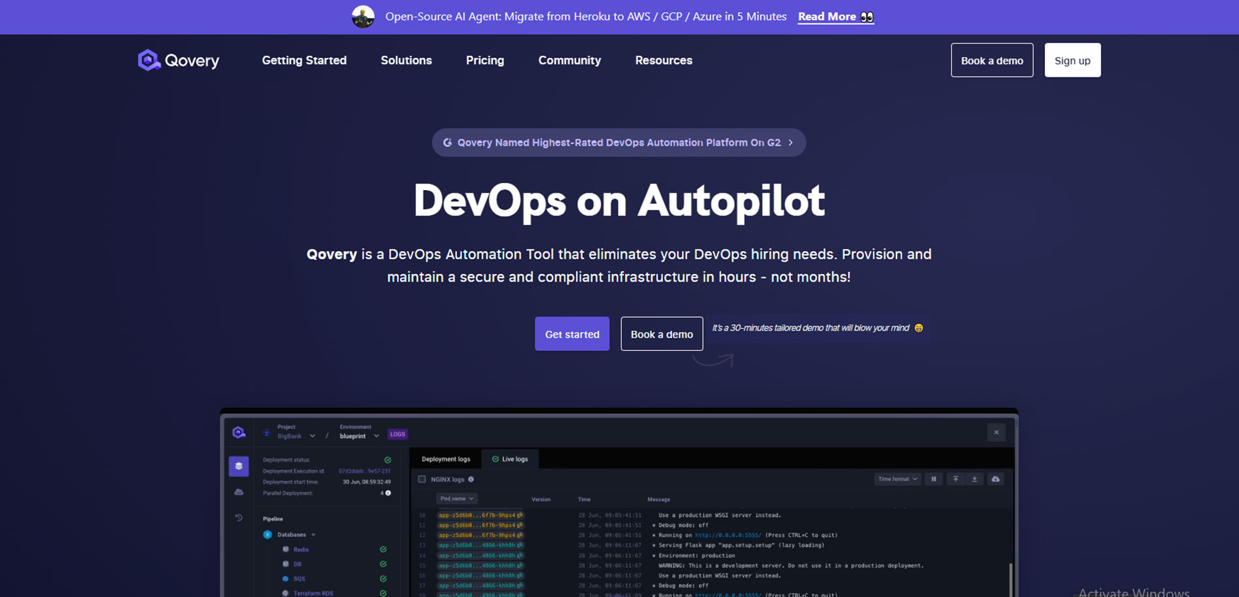Screen dimensions: 1239x597
Task: Open Deployment Execution id 07d2ddeb link
Action: (x=365, y=471)
